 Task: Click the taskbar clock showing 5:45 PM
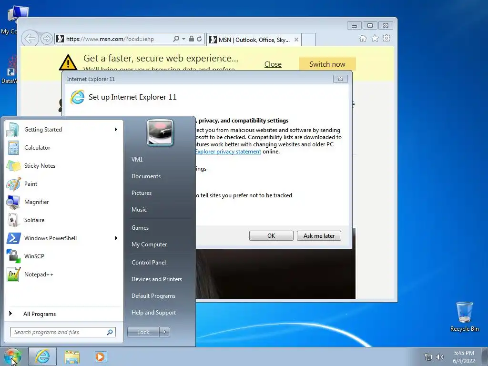pos(464,356)
